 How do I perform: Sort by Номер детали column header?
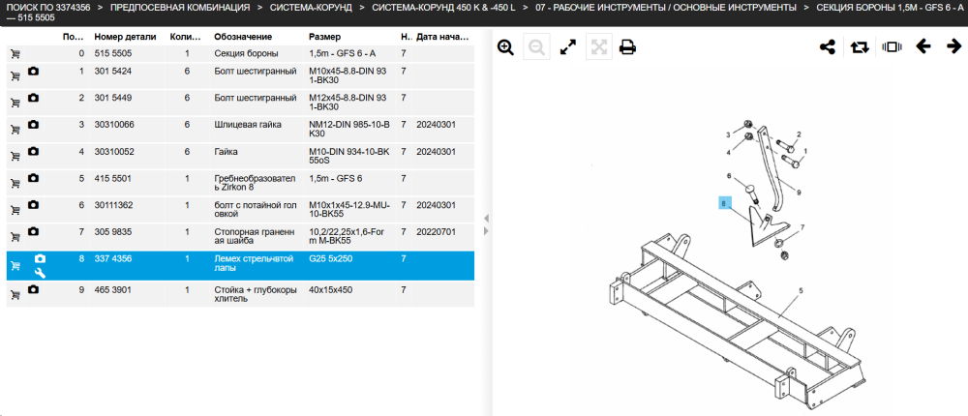click(125, 37)
